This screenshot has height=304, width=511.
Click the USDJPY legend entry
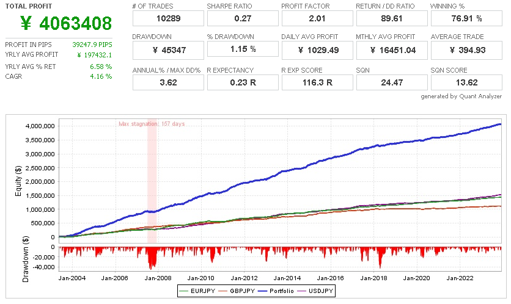tap(315, 291)
